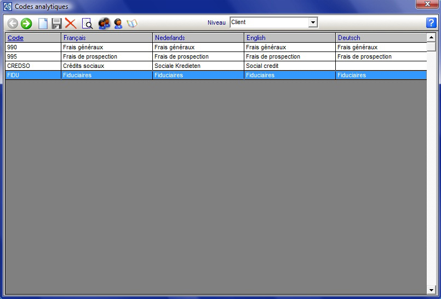Select the FIDU code cell

tap(33, 75)
